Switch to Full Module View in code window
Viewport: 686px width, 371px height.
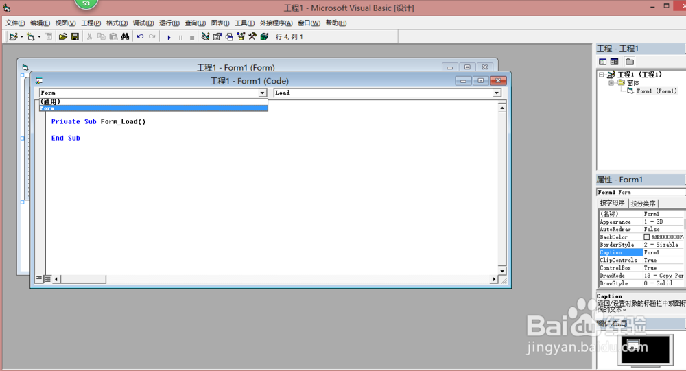[48, 278]
